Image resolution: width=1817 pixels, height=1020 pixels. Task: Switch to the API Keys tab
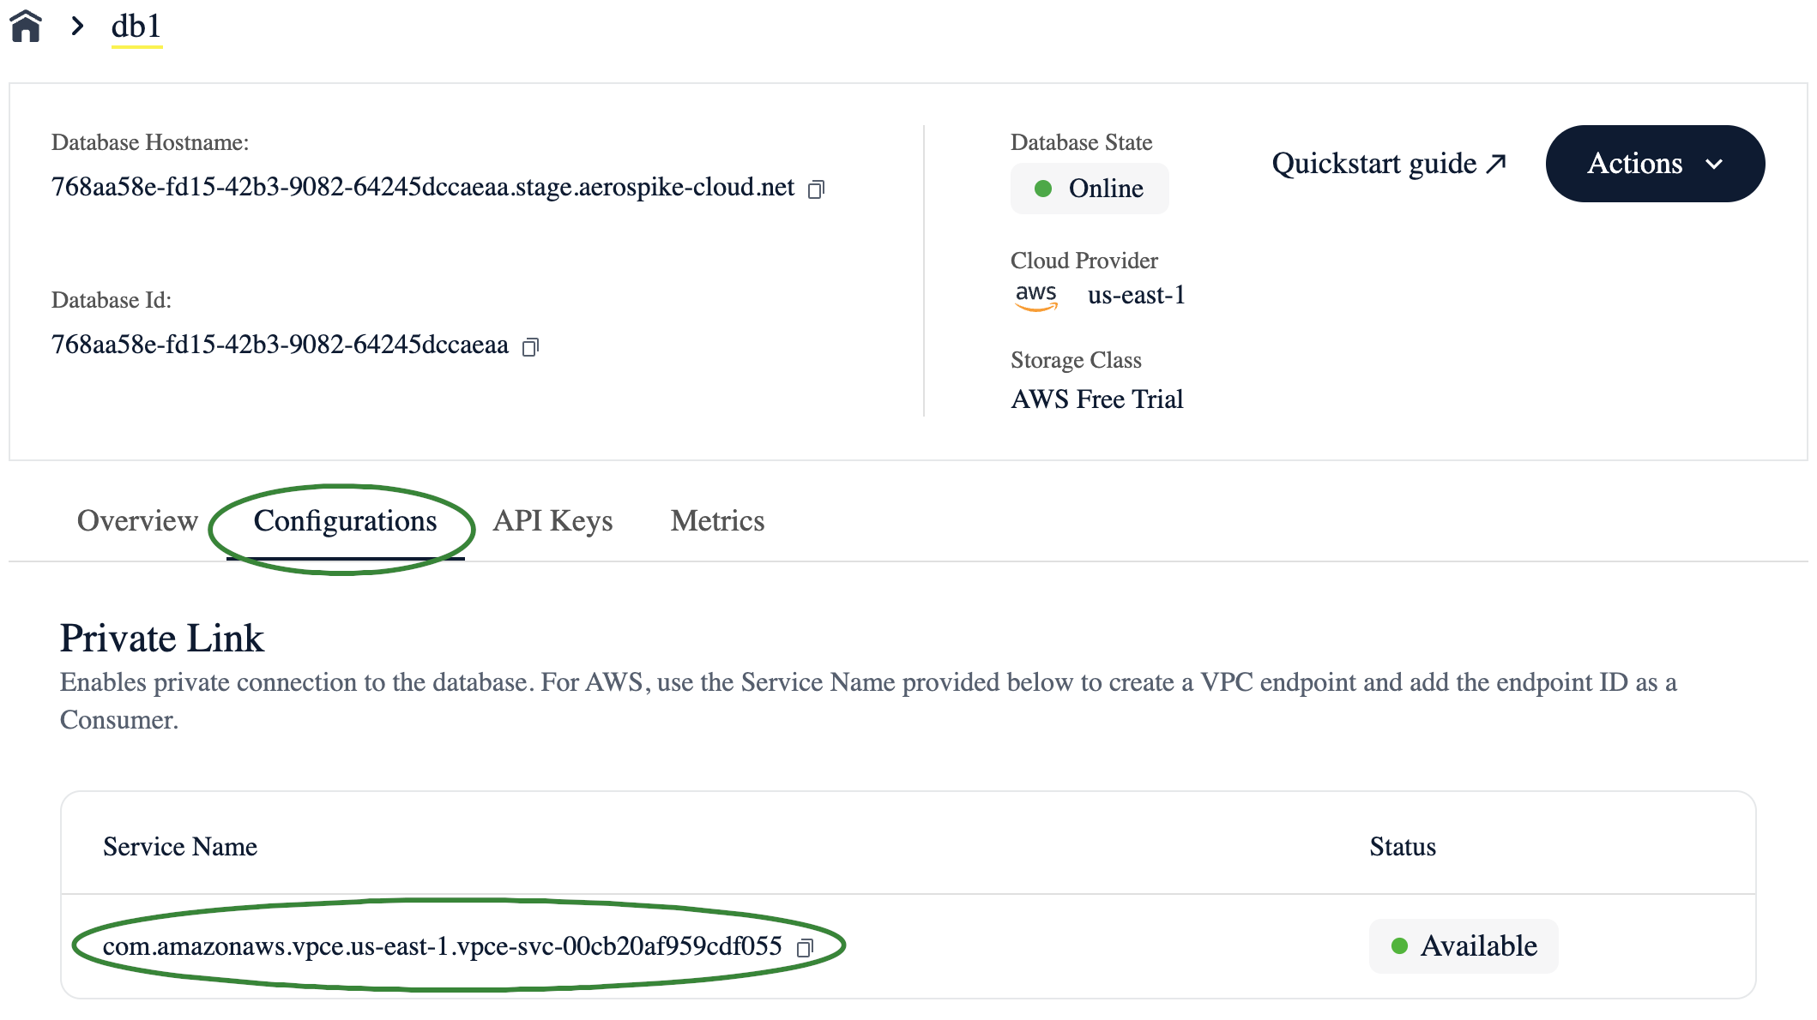552,520
